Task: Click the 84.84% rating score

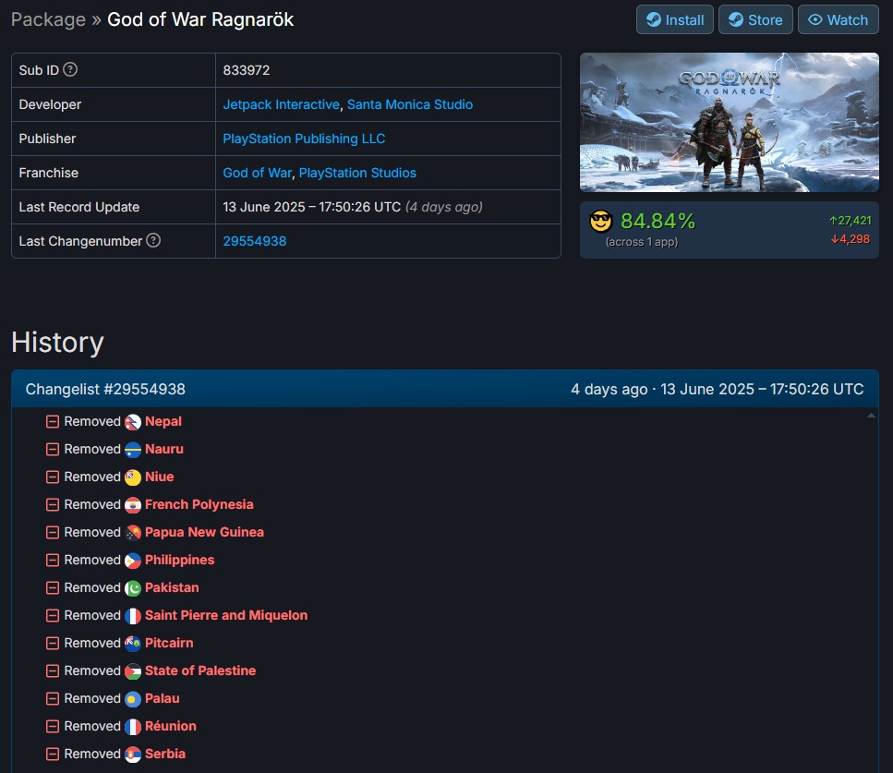Action: (x=658, y=221)
